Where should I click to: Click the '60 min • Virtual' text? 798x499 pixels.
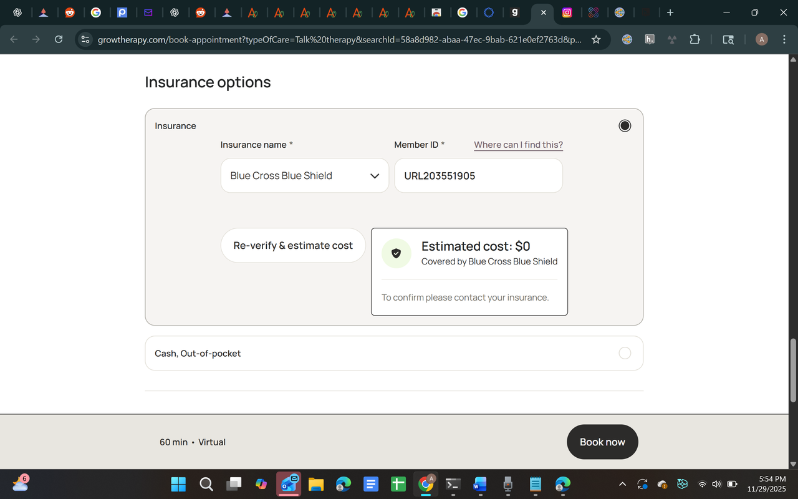pyautogui.click(x=193, y=442)
